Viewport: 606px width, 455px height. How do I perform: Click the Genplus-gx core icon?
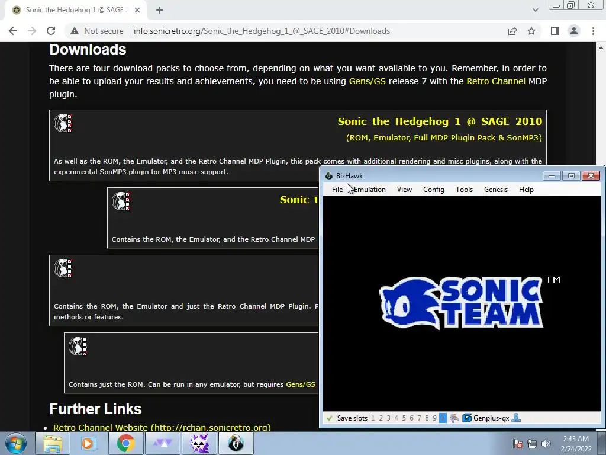pos(467,418)
